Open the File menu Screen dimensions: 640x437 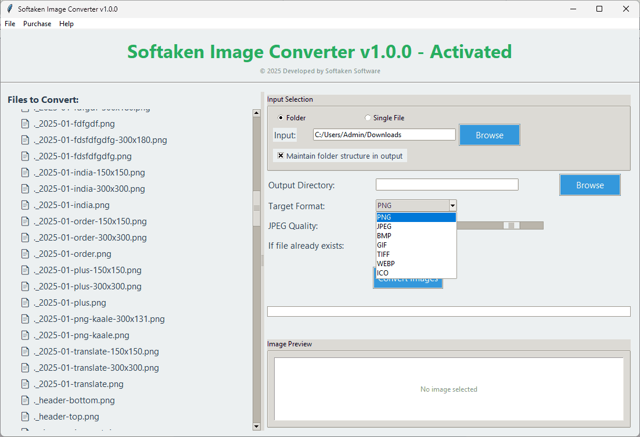pyautogui.click(x=10, y=24)
